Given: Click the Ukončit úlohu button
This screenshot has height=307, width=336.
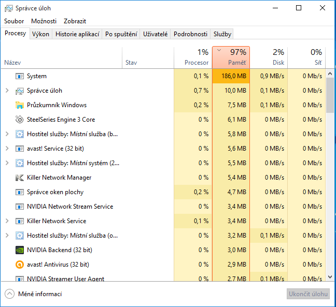Looking at the screenshot, I should pos(308,294).
